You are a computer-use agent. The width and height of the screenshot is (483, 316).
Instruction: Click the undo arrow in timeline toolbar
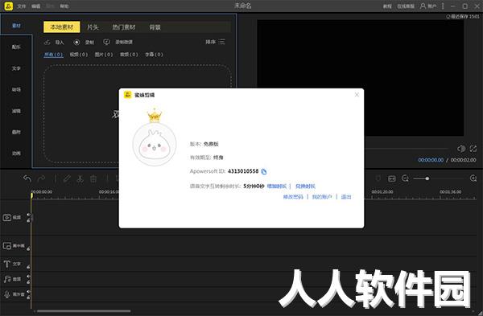[27, 179]
